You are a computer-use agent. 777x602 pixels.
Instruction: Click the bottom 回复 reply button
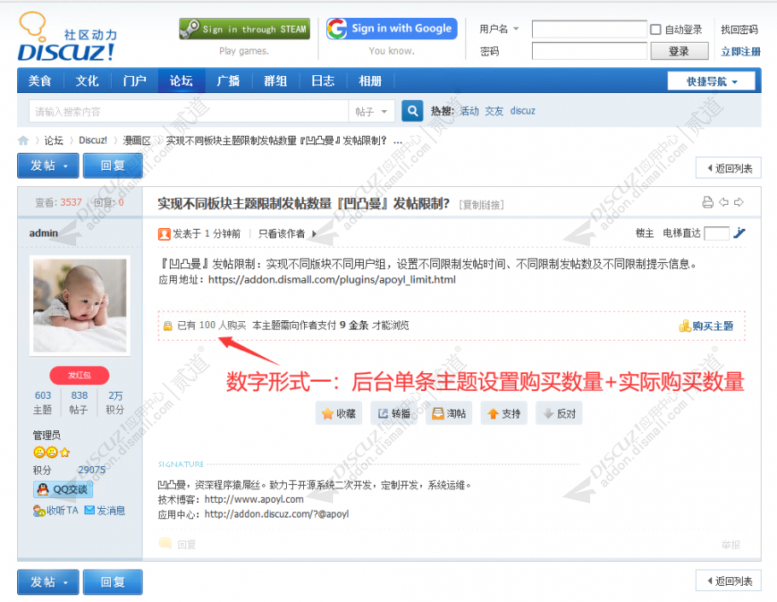click(113, 582)
